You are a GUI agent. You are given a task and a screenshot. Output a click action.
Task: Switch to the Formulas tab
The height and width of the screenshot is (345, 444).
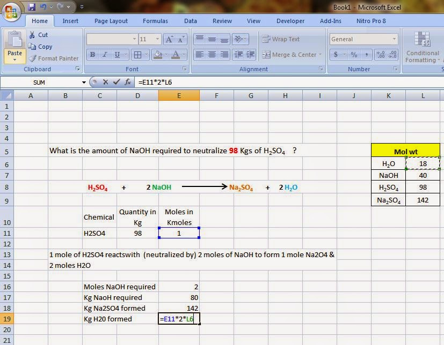[155, 21]
